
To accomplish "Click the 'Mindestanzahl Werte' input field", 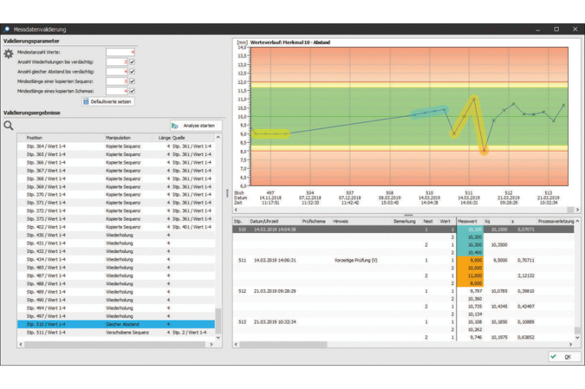I will pyautogui.click(x=121, y=52).
